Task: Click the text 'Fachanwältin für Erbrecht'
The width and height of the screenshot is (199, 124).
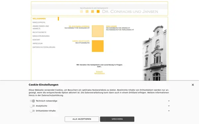Action: (x=118, y=28)
